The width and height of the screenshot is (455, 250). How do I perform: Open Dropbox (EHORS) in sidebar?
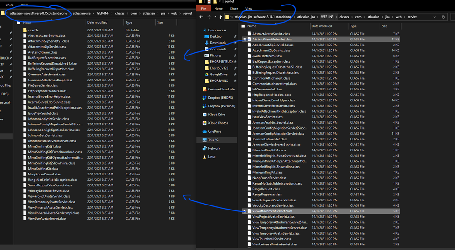220,98
